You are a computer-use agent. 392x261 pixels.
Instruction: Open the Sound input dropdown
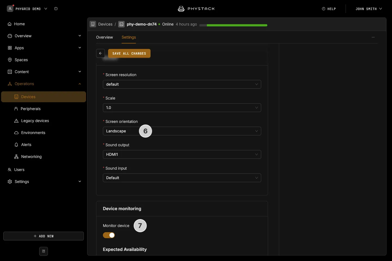(x=182, y=178)
